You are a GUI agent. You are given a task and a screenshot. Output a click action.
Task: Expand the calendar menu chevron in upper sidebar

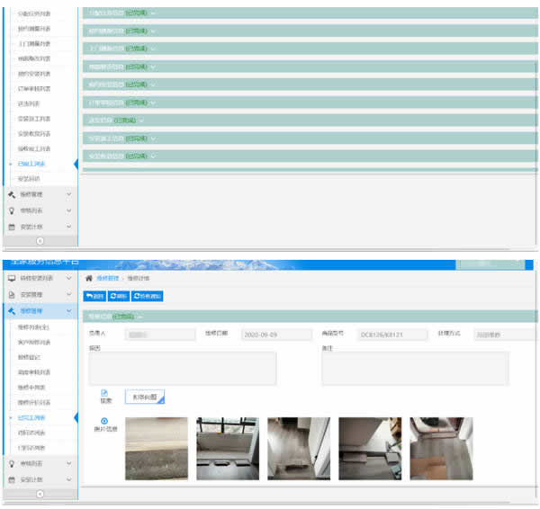click(x=69, y=227)
